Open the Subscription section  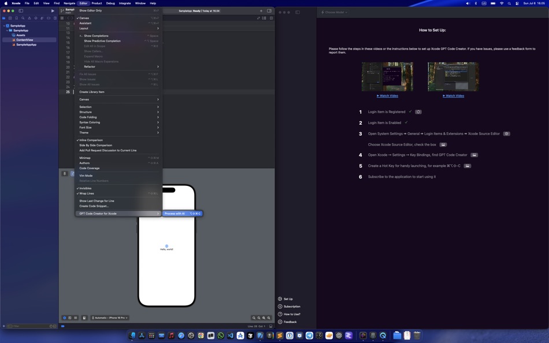click(289, 307)
